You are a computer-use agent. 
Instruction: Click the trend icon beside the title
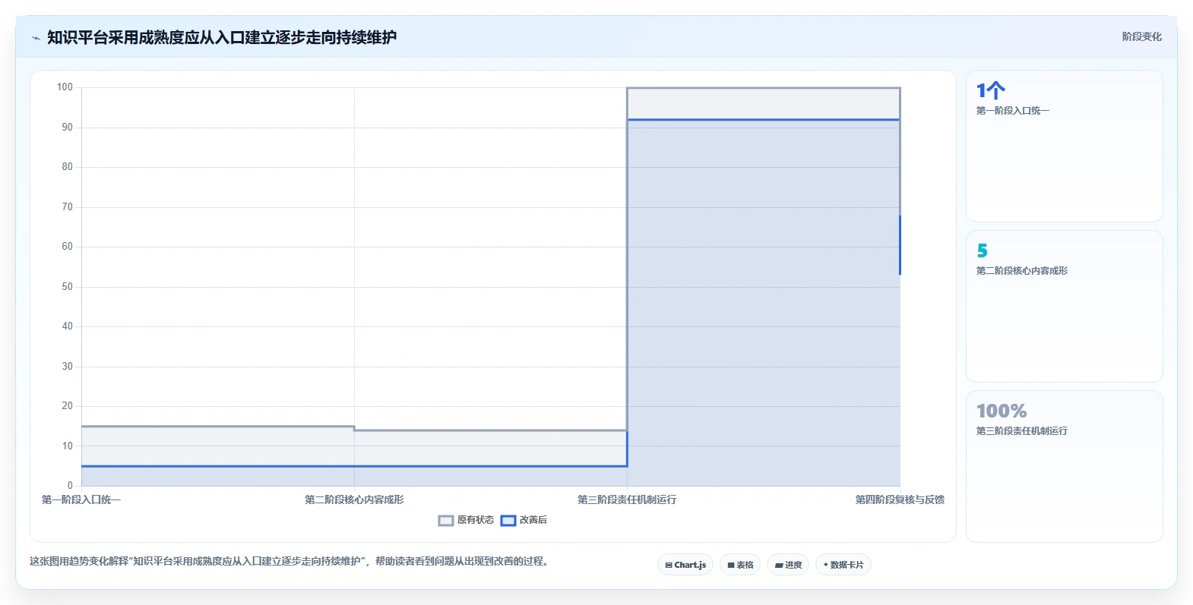click(x=36, y=38)
